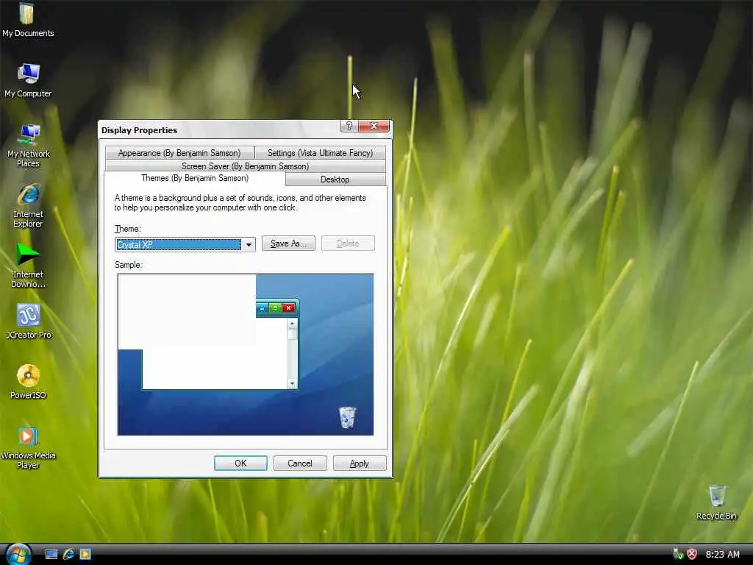Click the sample preview Recycle Bin icon

[x=348, y=417]
